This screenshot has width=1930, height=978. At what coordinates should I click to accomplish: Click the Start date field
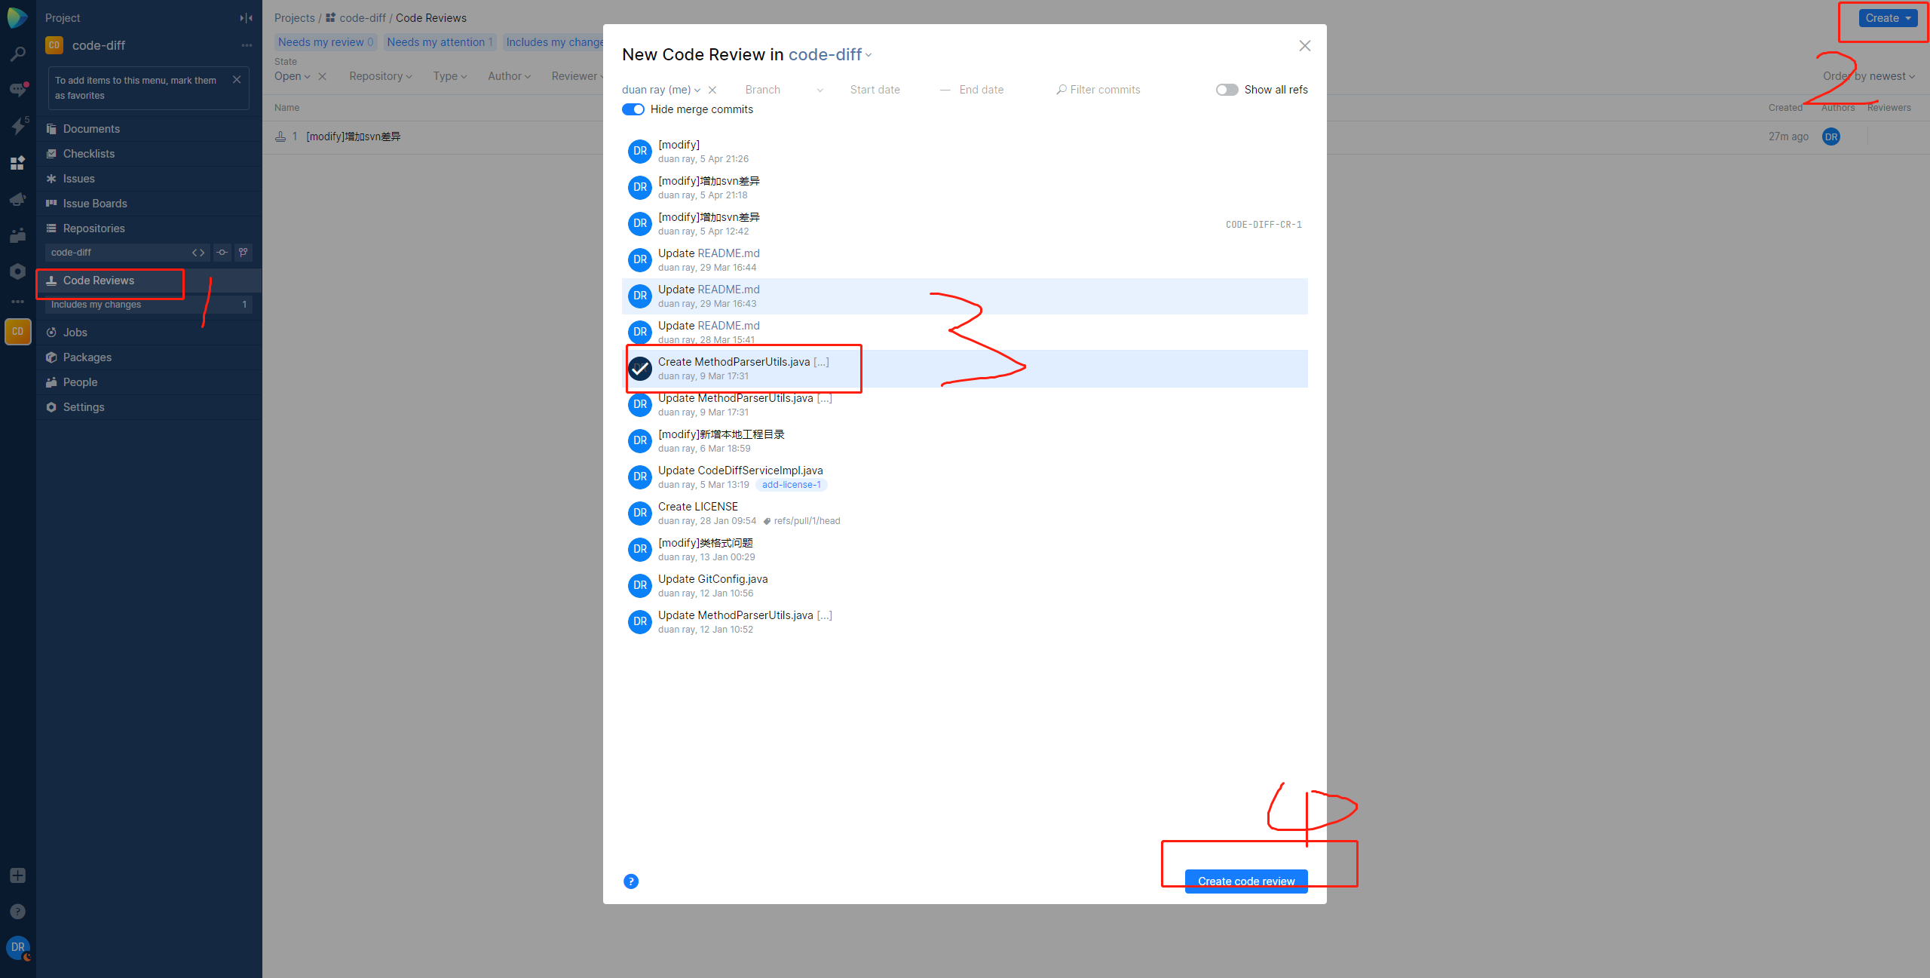[x=875, y=90]
